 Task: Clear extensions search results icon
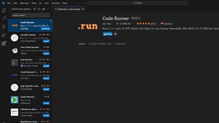point(44,9)
